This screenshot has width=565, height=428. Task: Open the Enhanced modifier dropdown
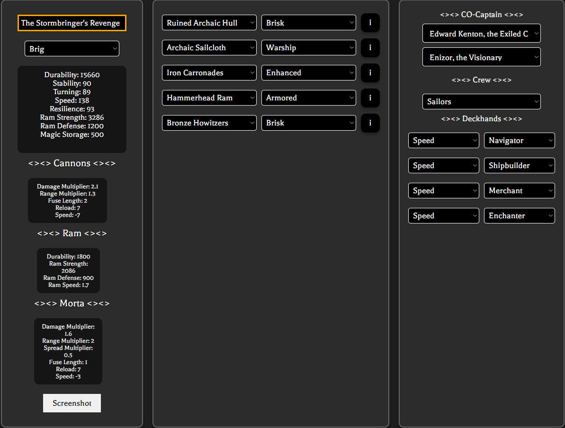(x=309, y=73)
